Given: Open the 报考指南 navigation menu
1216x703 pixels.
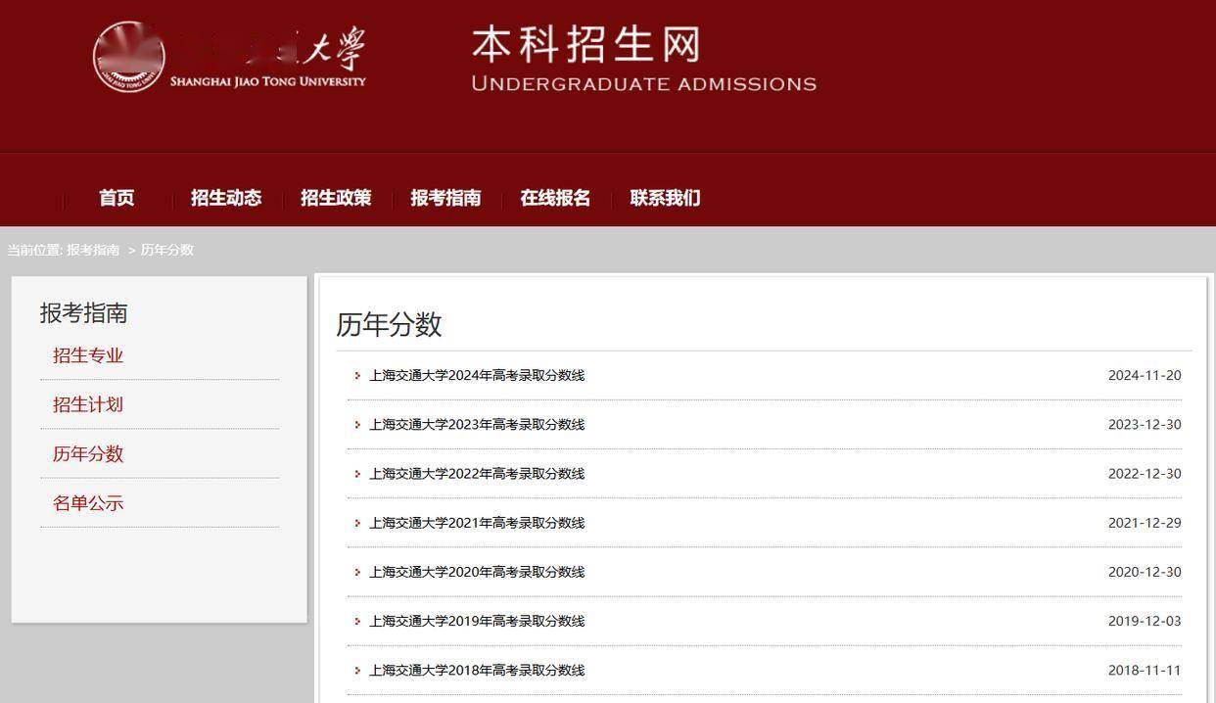Looking at the screenshot, I should pos(445,198).
